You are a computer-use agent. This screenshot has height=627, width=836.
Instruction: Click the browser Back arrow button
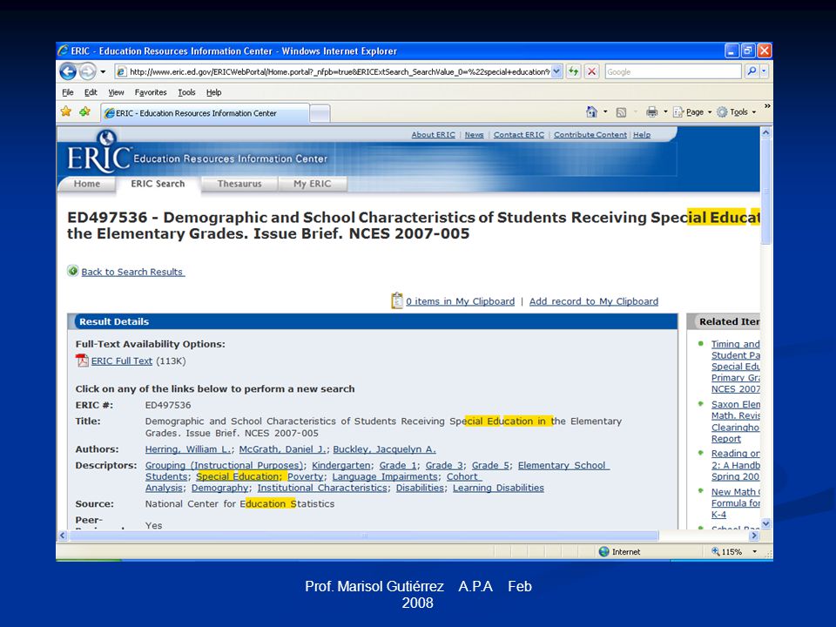[x=68, y=71]
